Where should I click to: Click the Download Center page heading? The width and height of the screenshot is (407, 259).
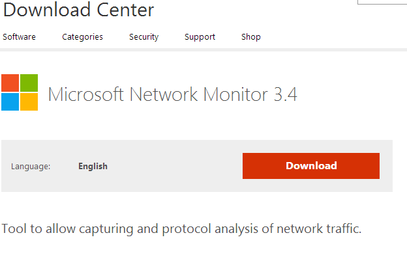[x=79, y=10]
